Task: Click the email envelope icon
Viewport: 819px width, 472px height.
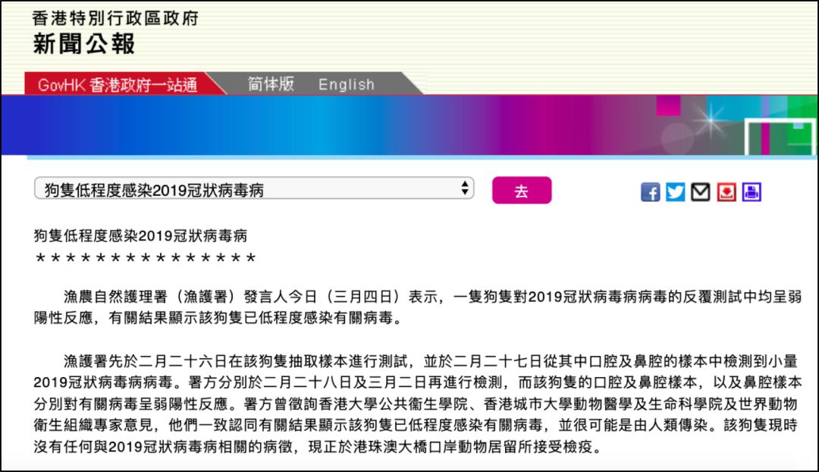Action: (x=701, y=192)
